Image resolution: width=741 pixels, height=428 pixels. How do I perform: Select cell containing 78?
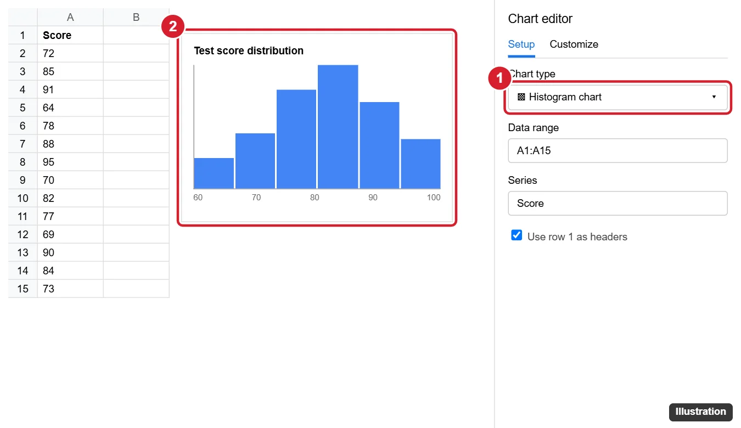click(70, 126)
